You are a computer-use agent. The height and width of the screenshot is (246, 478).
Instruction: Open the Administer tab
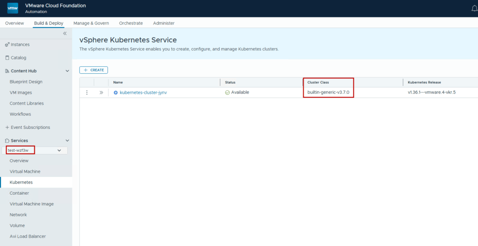164,23
